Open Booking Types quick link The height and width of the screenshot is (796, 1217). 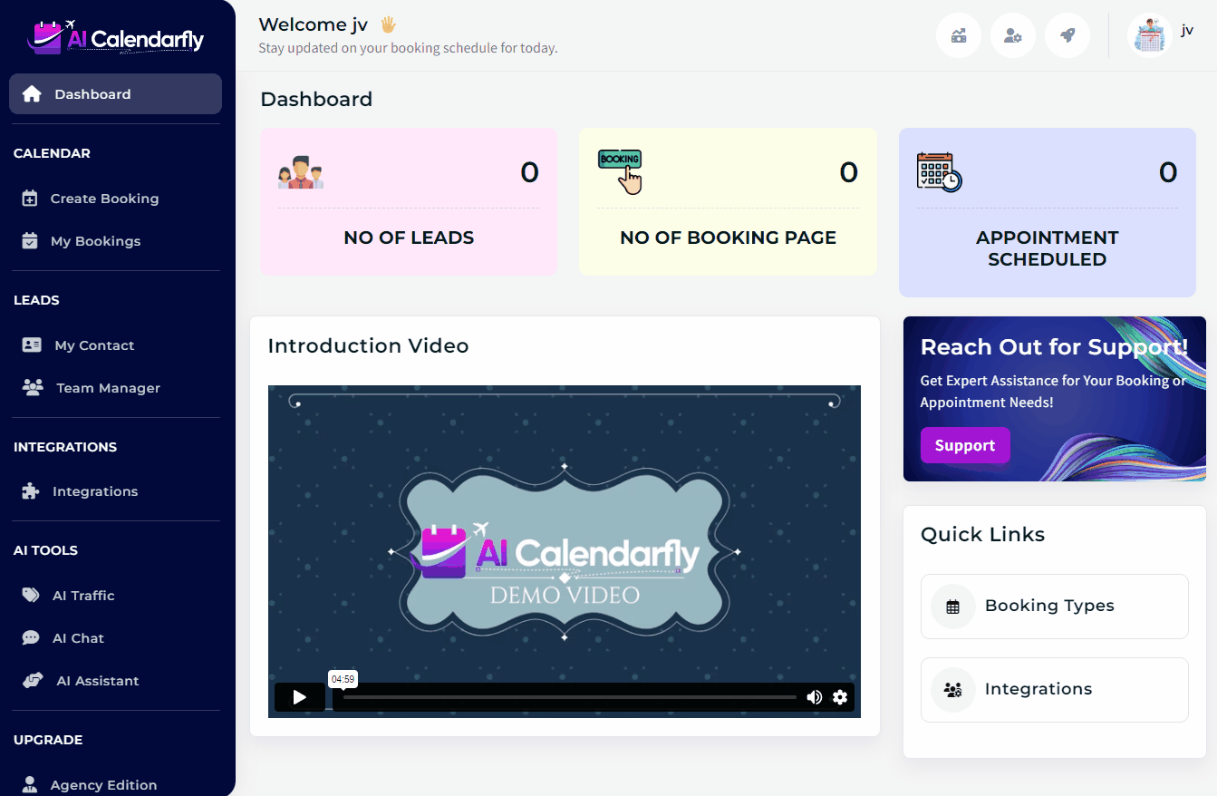pos(1055,607)
